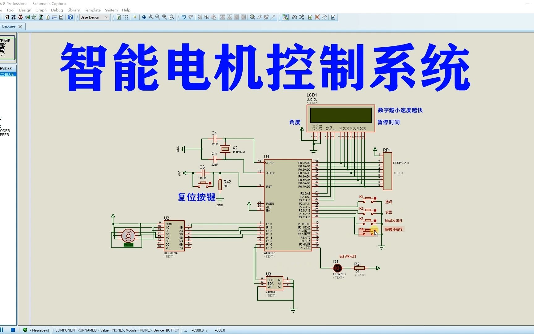This screenshot has height=334, width=534.
Task: Center view with pan arrows icon
Action: tap(144, 17)
